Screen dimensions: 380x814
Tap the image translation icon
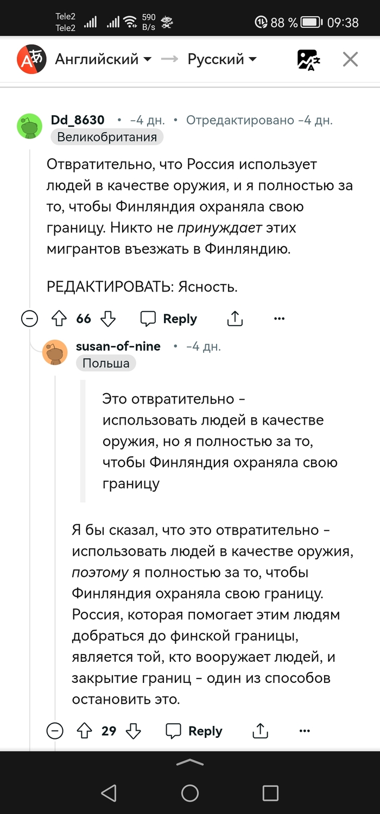click(x=308, y=60)
